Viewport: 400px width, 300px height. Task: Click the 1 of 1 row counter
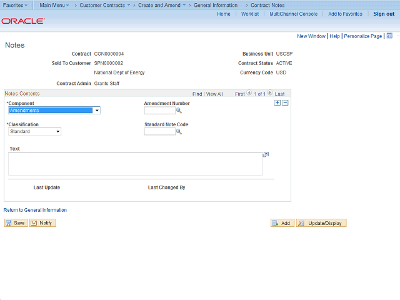pyautogui.click(x=260, y=94)
